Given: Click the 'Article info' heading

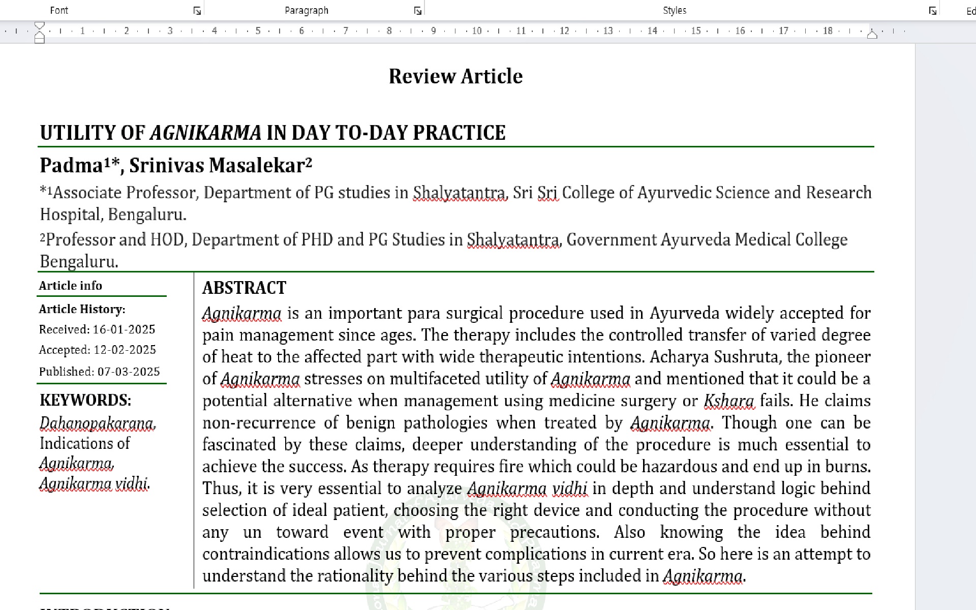Looking at the screenshot, I should pos(71,286).
